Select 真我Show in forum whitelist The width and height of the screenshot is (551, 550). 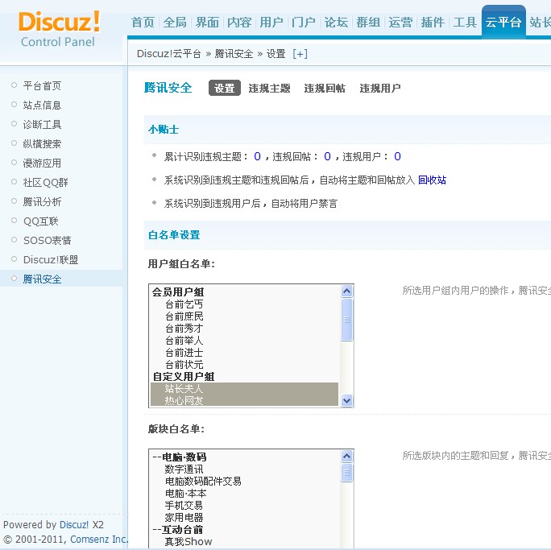[x=188, y=541]
